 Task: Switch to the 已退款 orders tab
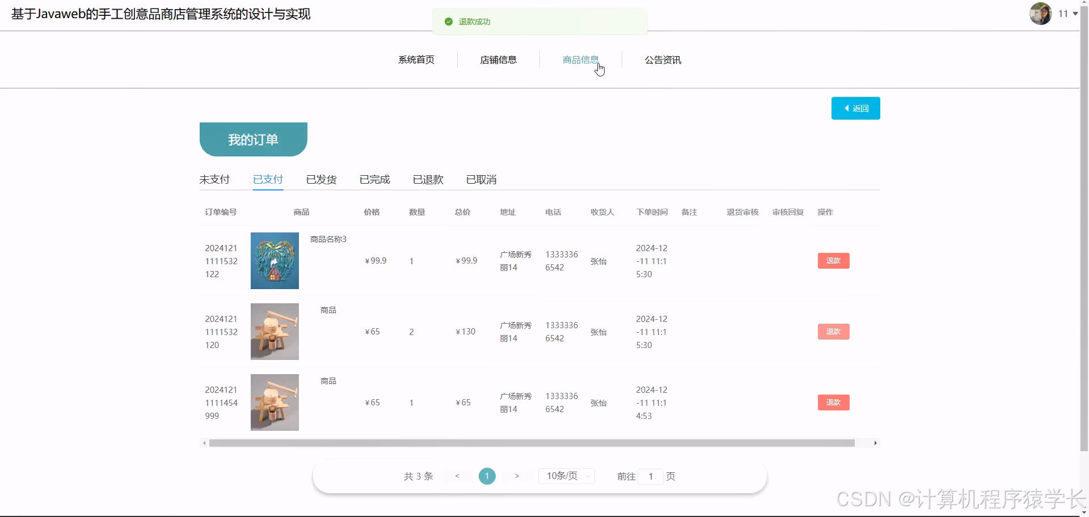click(x=428, y=179)
